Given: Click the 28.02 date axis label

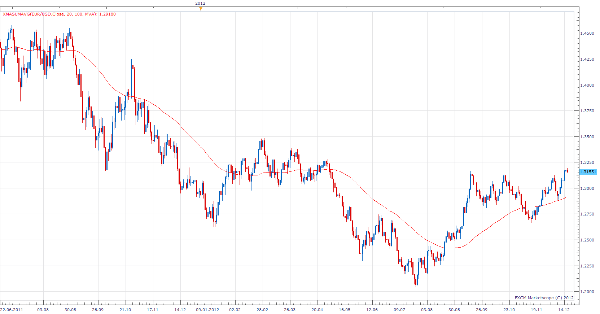Looking at the screenshot, I should [x=262, y=310].
